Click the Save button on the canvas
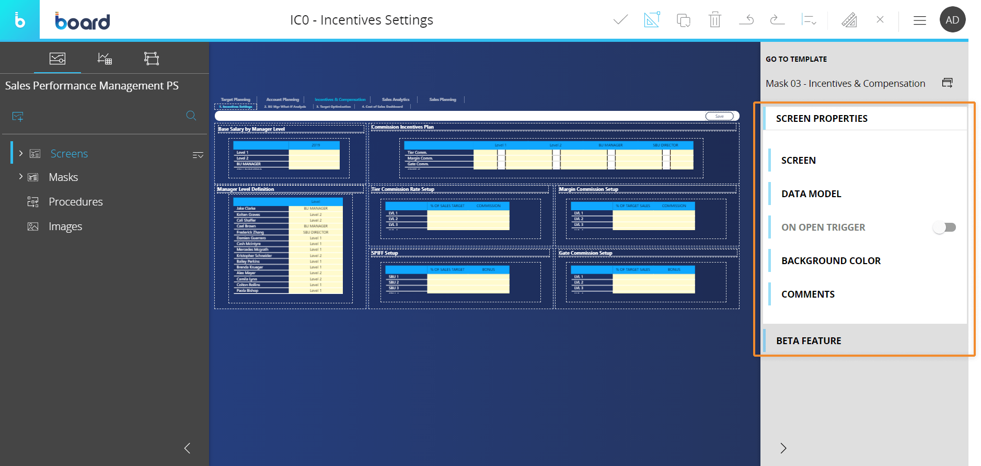Screen dimensions: 981x466 click(719, 116)
